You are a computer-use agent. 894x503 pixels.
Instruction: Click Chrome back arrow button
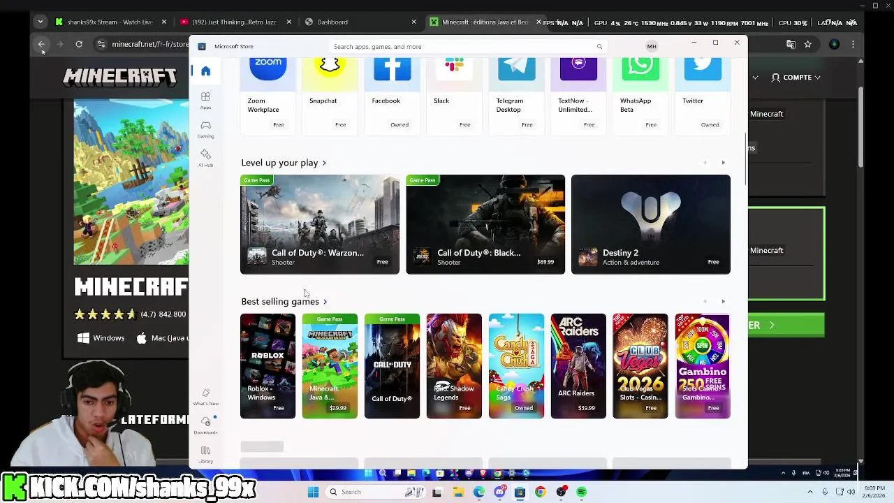41,44
